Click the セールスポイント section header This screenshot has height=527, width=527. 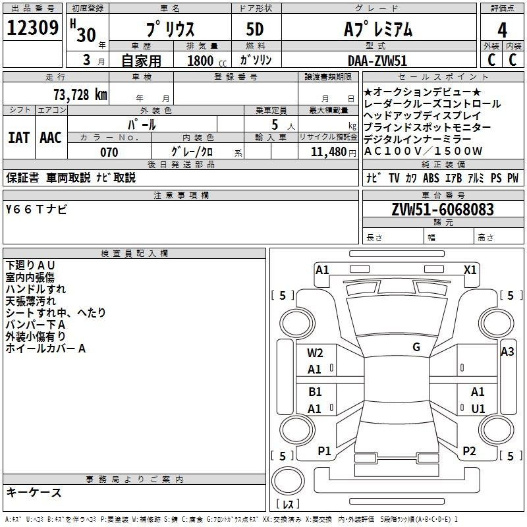pyautogui.click(x=443, y=76)
